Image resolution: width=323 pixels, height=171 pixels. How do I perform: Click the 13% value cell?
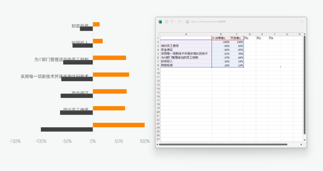[x=237, y=65]
